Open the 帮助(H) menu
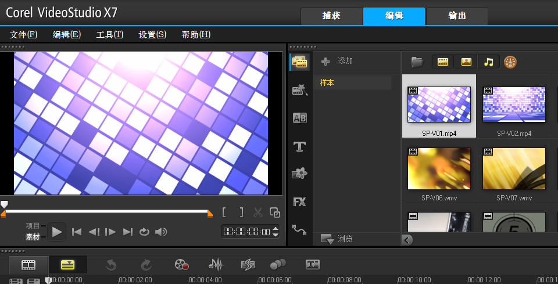Screen dimensions: 558x284 [x=196, y=34]
